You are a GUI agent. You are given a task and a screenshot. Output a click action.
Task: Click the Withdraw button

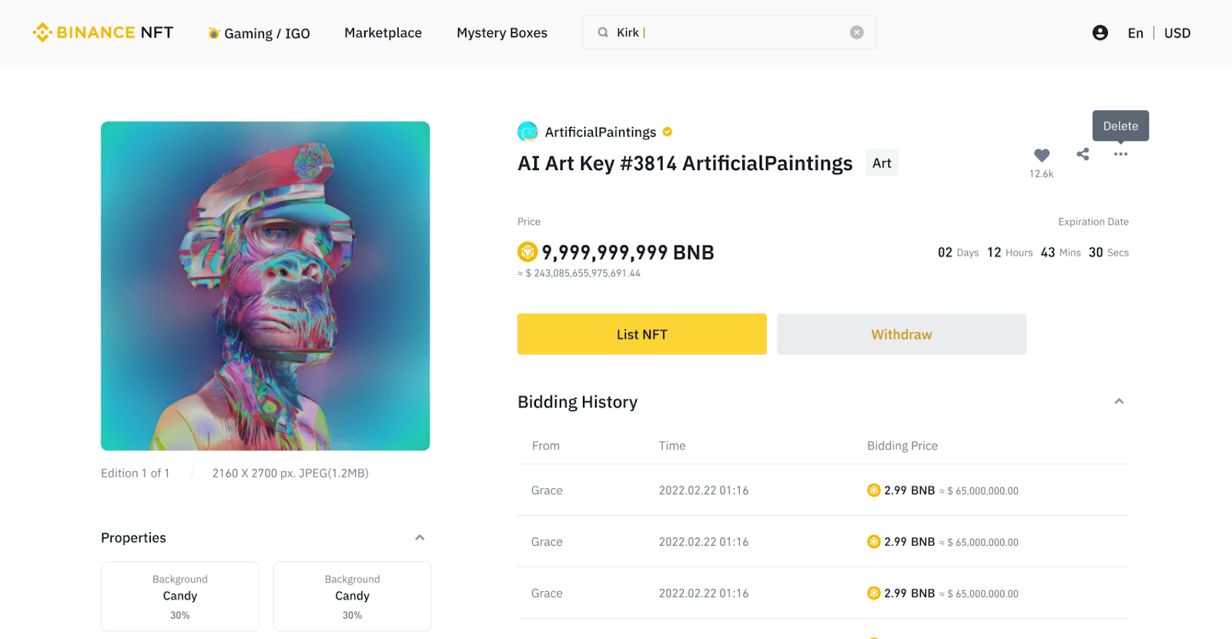[902, 334]
